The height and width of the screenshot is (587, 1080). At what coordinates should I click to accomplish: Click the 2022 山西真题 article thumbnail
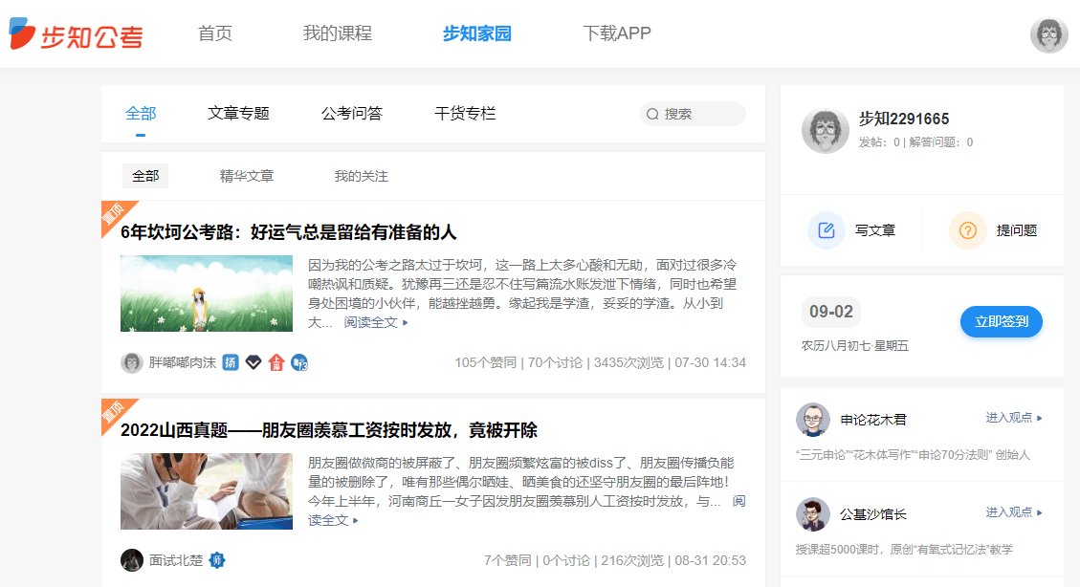(206, 490)
